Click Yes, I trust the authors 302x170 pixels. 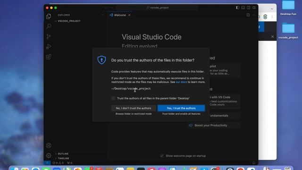[x=181, y=108]
